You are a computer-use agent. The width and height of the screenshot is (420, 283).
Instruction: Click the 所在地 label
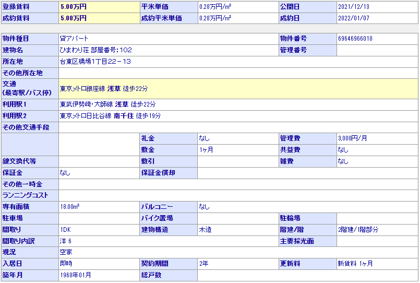[x=13, y=62]
